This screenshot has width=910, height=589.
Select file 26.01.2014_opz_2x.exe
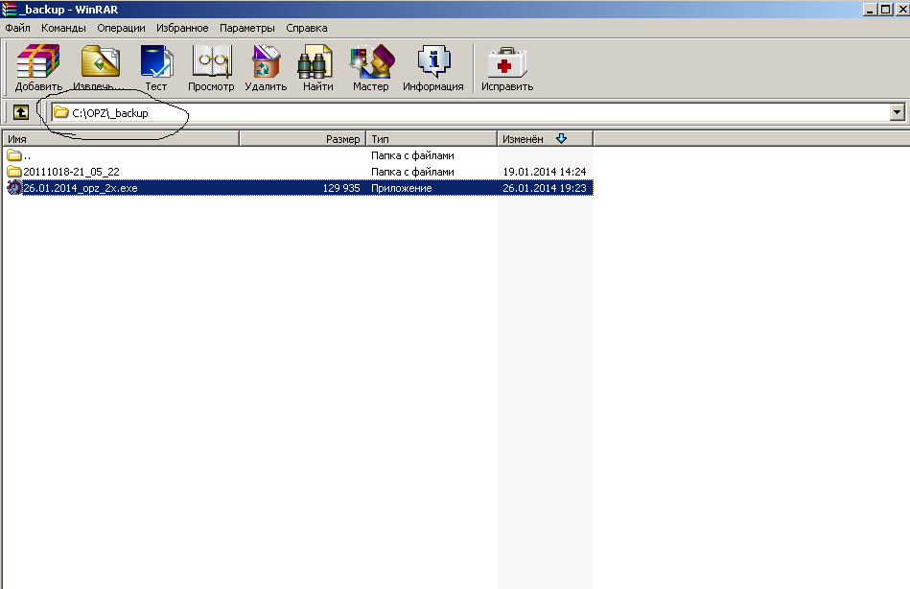tap(81, 188)
